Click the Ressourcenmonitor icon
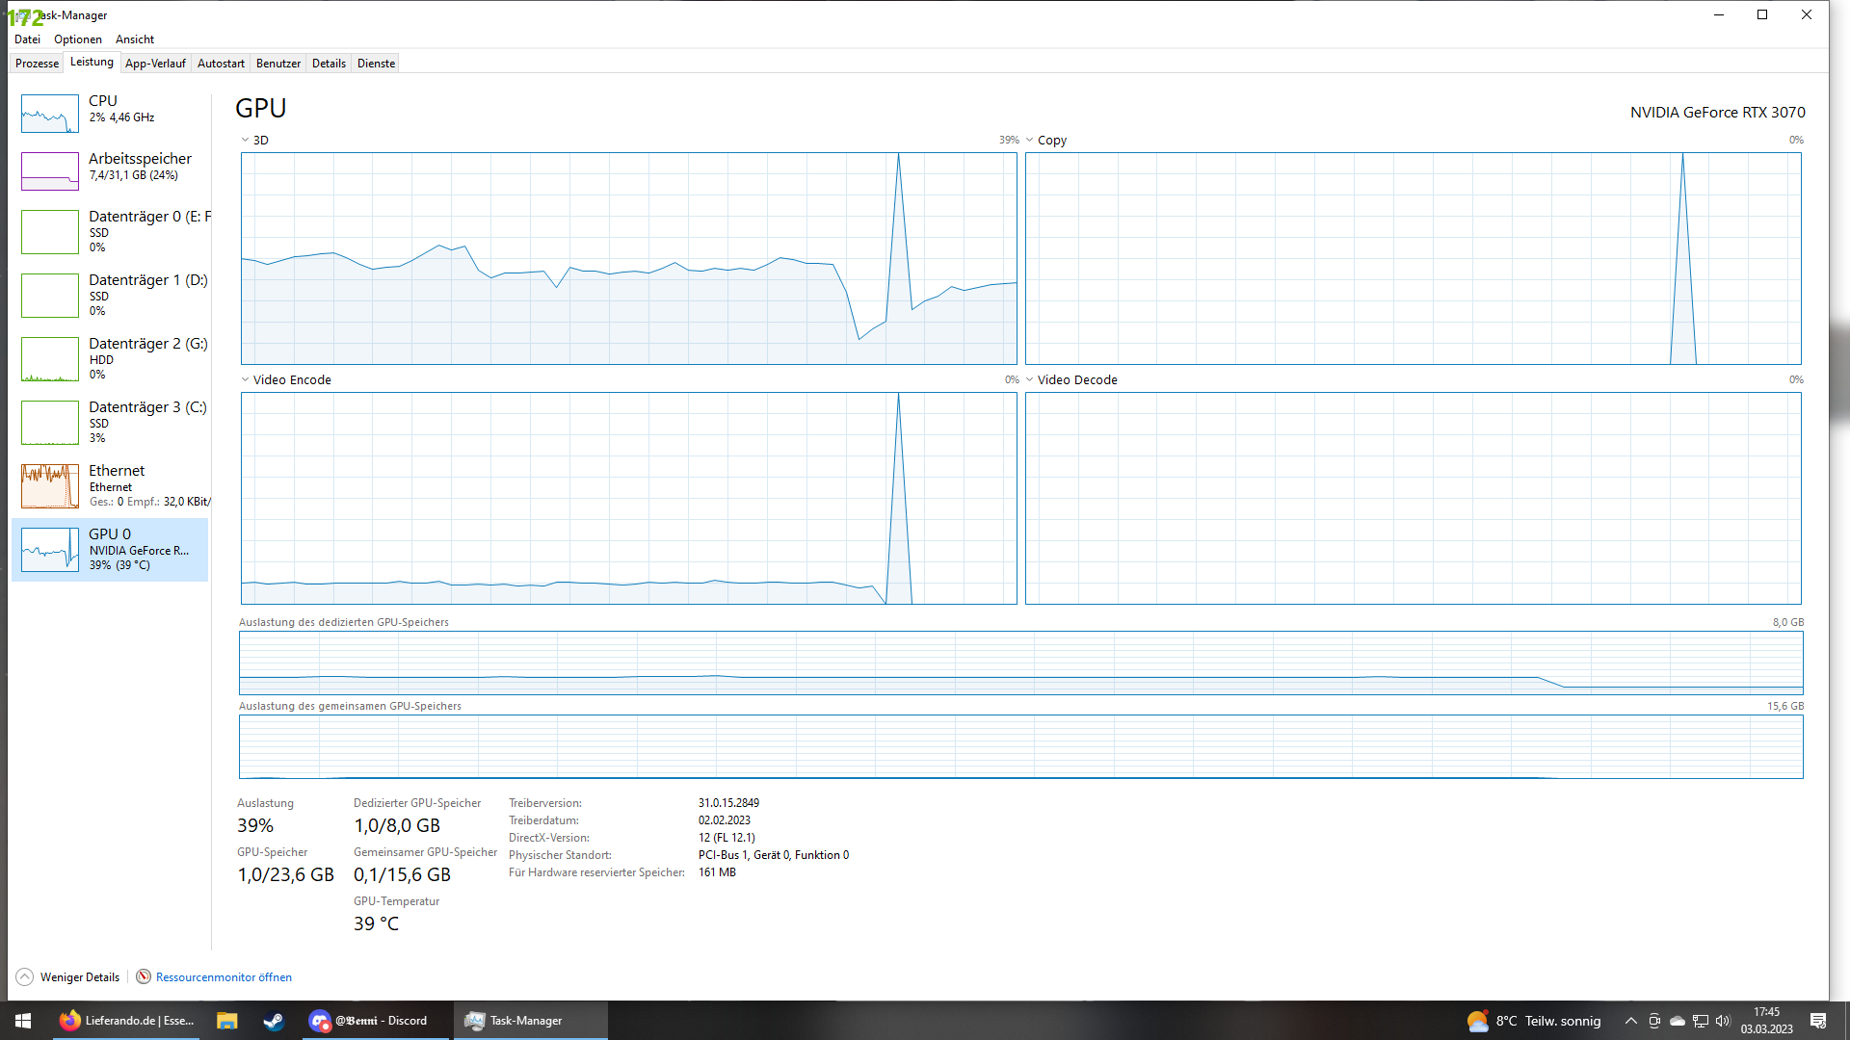Screen dimensions: 1850x1040 click(144, 976)
